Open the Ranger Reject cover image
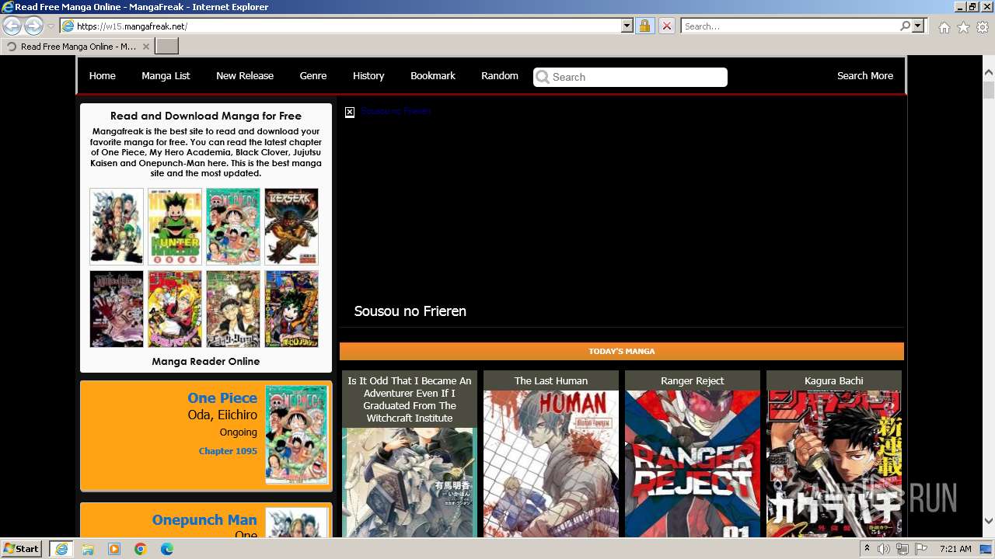995x559 pixels. pyautogui.click(x=693, y=464)
